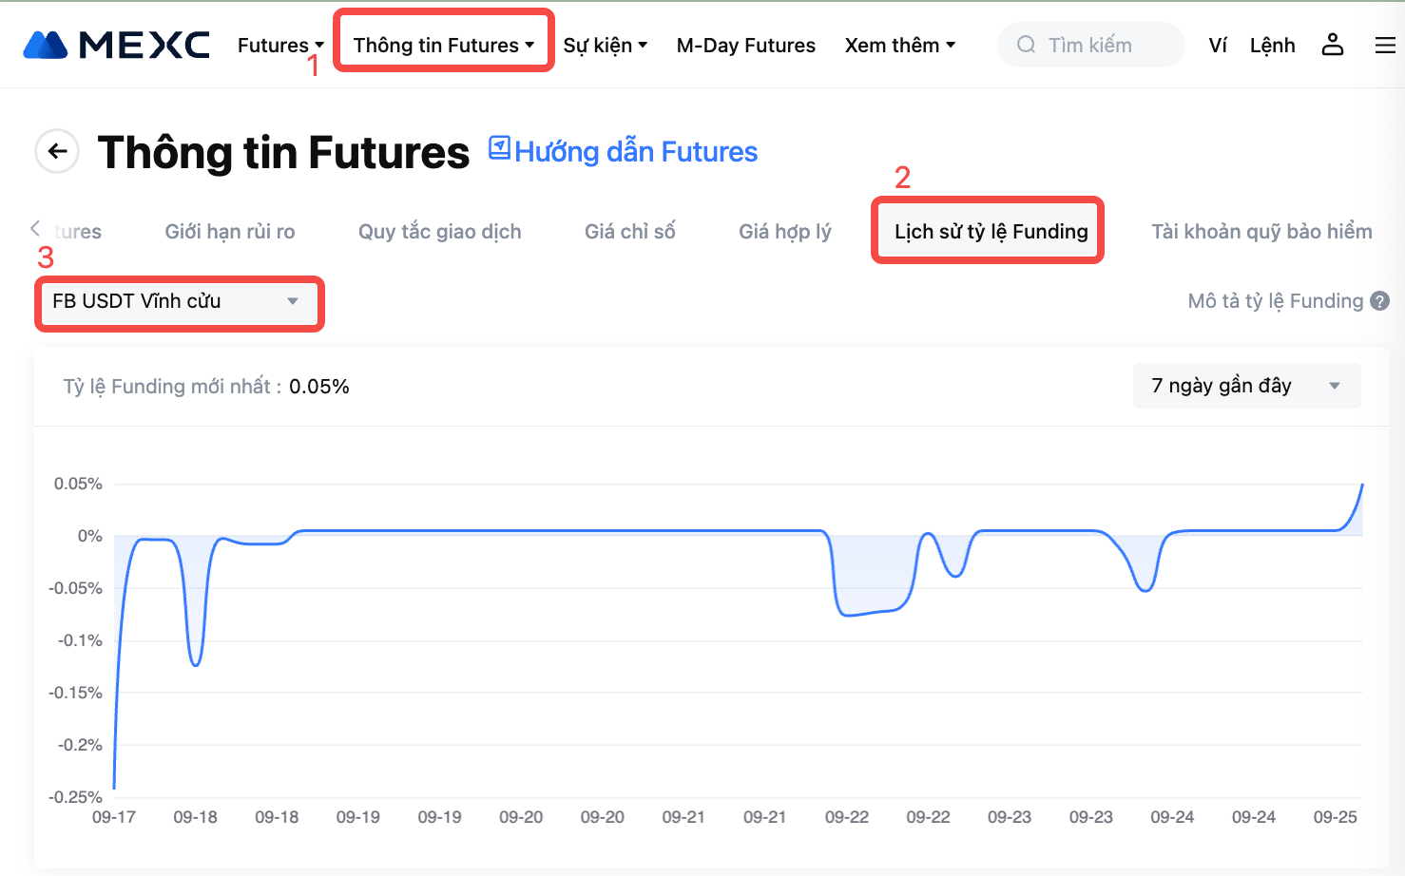The image size is (1405, 876).
Task: Click the search magnifier icon
Action: click(x=1026, y=45)
